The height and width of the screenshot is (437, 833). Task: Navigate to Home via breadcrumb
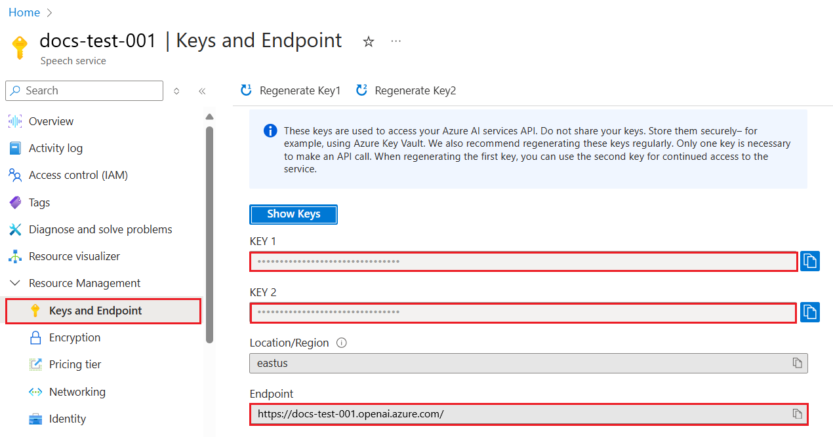[x=24, y=12]
